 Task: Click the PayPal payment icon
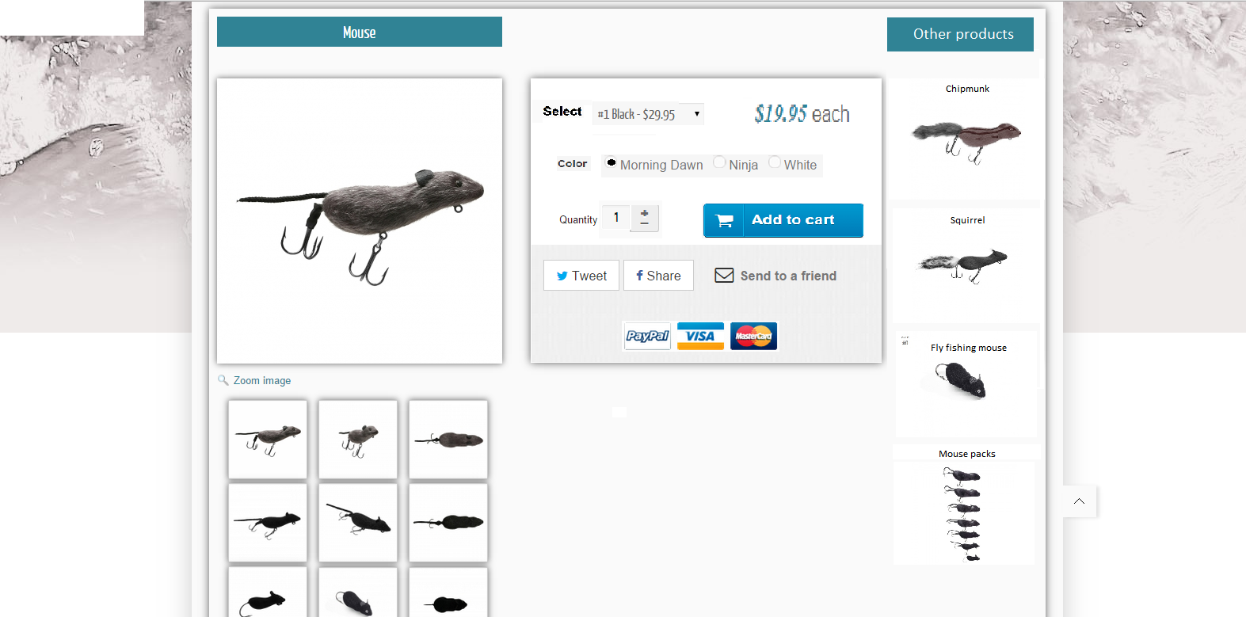[x=647, y=336]
